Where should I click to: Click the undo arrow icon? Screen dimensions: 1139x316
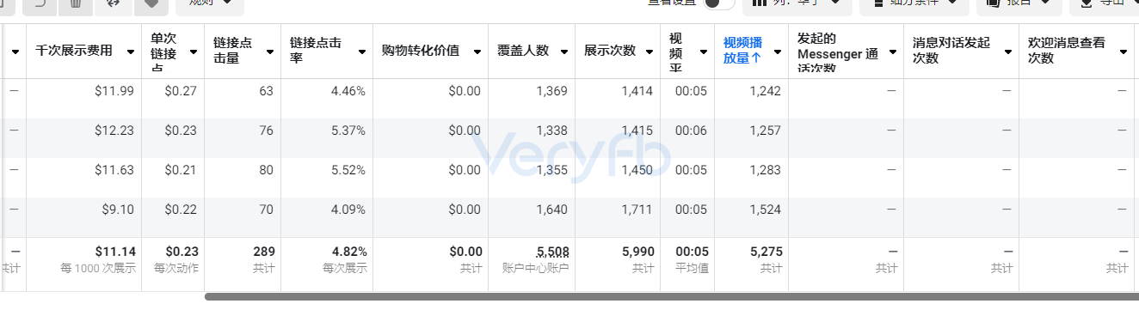tap(39, 3)
